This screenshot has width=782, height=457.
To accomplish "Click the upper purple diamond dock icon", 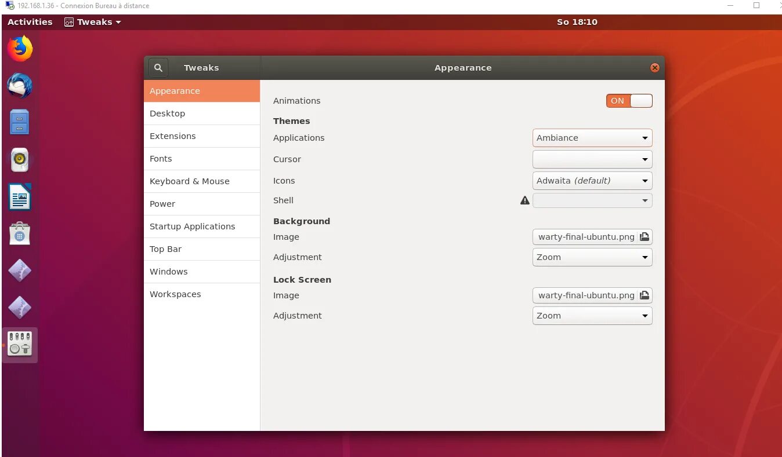I will [x=20, y=270].
